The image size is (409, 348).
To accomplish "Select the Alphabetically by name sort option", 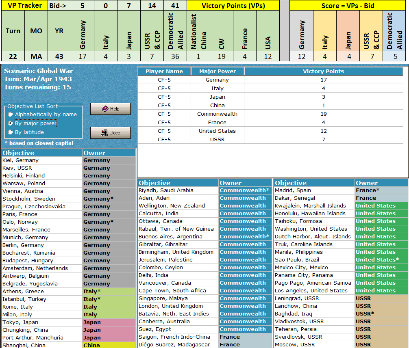I will pos(43,115).
